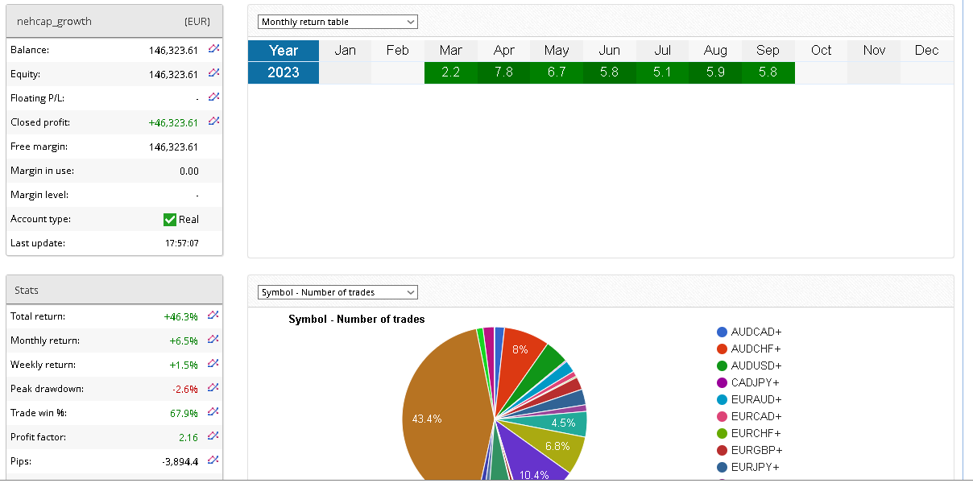
Task: Click the Trade win % chart icon
Action: pyautogui.click(x=213, y=412)
